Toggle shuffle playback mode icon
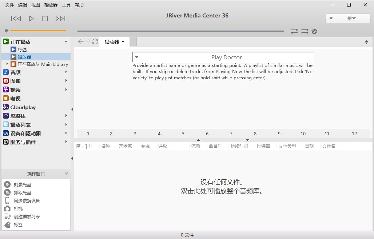The height and width of the screenshot is (239, 374). click(x=305, y=31)
